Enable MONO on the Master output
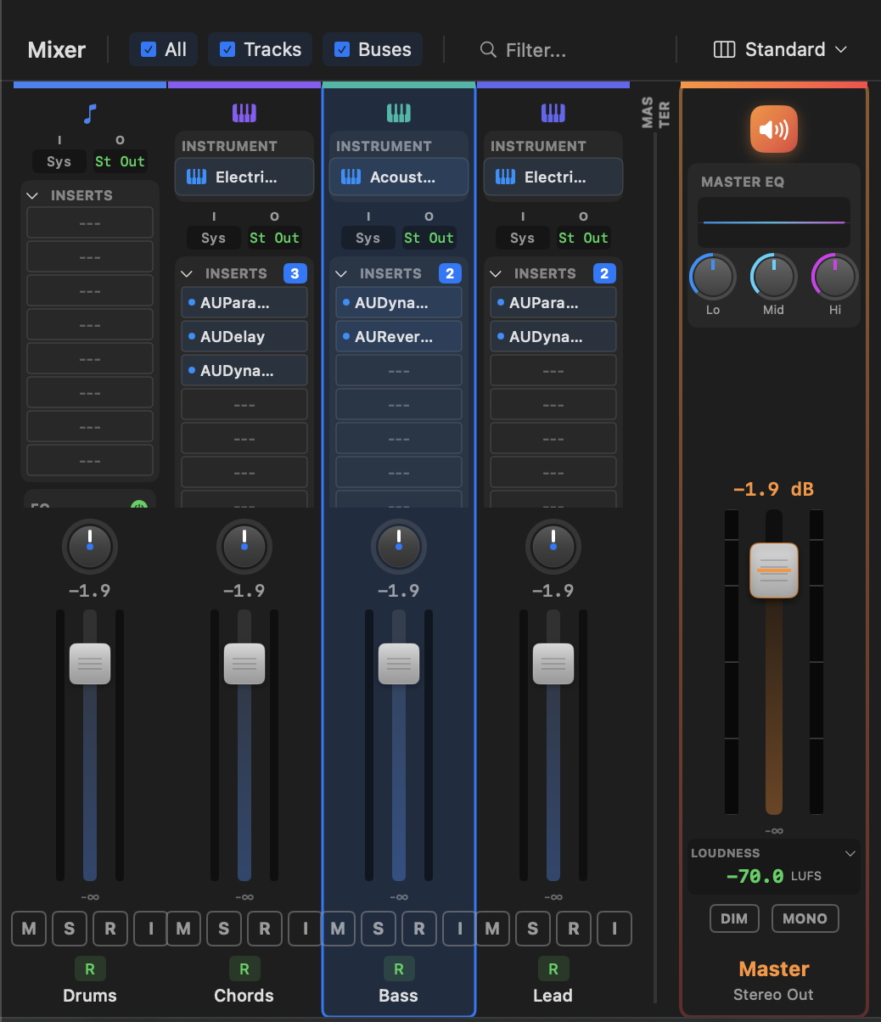The height and width of the screenshot is (1022, 881). 805,918
